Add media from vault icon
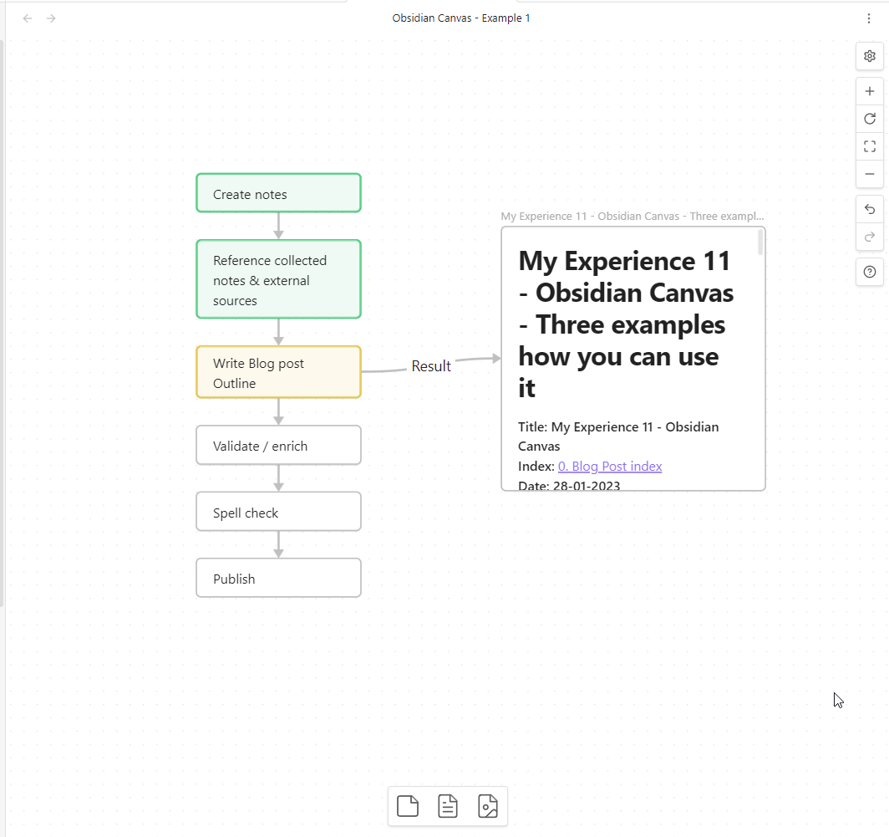This screenshot has height=837, width=889. (488, 806)
